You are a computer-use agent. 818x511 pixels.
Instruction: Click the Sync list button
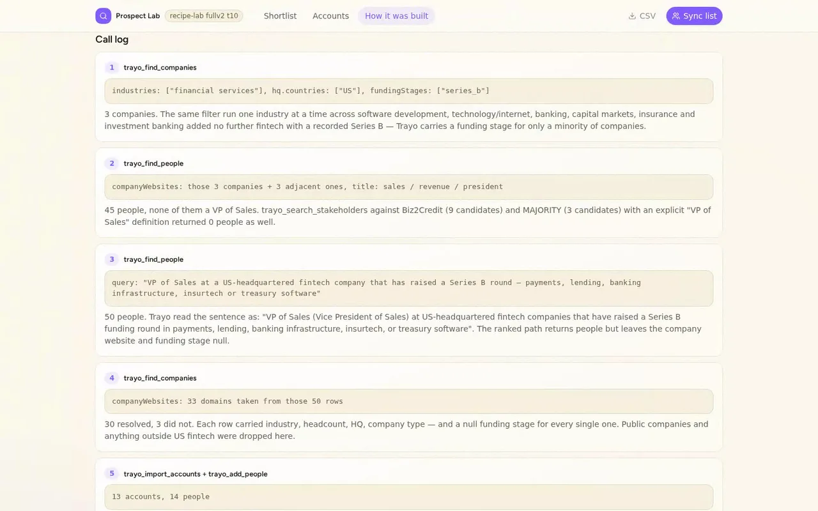point(694,16)
